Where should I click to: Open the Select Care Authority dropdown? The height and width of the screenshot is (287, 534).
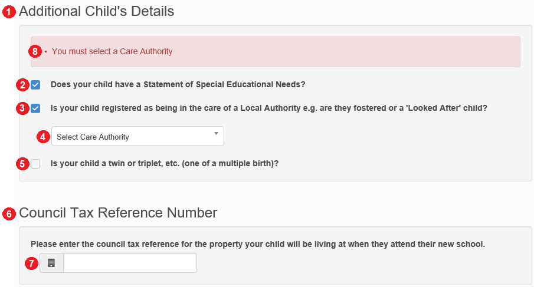tap(137, 136)
